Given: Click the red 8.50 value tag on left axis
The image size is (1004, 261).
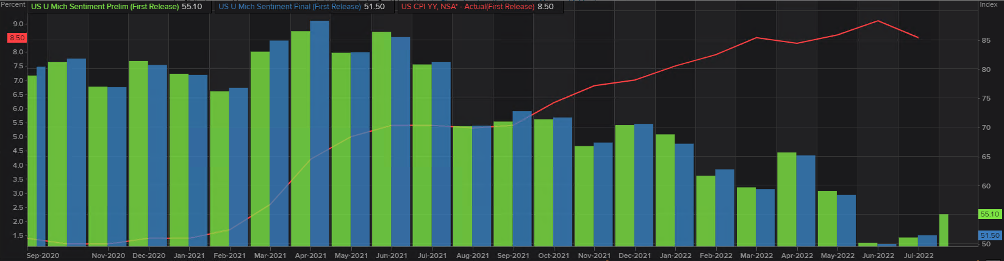Looking at the screenshot, I should click(17, 38).
